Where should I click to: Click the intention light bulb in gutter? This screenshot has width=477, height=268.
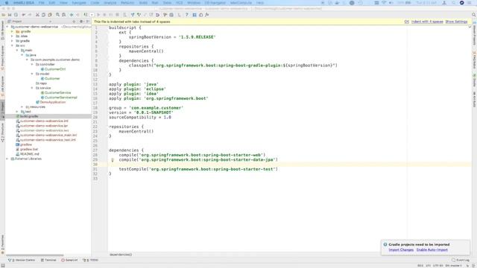tap(113, 160)
